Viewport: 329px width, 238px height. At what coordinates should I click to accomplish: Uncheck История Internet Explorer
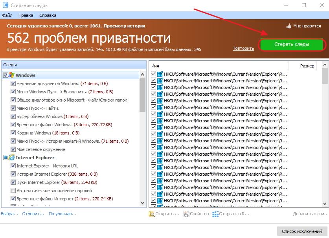(x=13, y=174)
